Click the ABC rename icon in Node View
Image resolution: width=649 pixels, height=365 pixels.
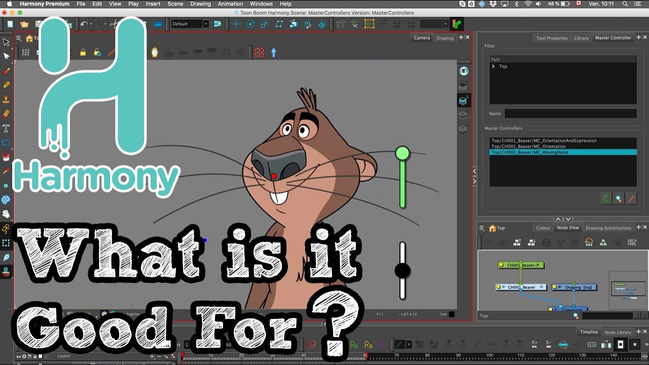632,242
